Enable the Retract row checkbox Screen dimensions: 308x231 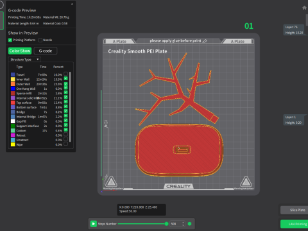tap(66, 135)
